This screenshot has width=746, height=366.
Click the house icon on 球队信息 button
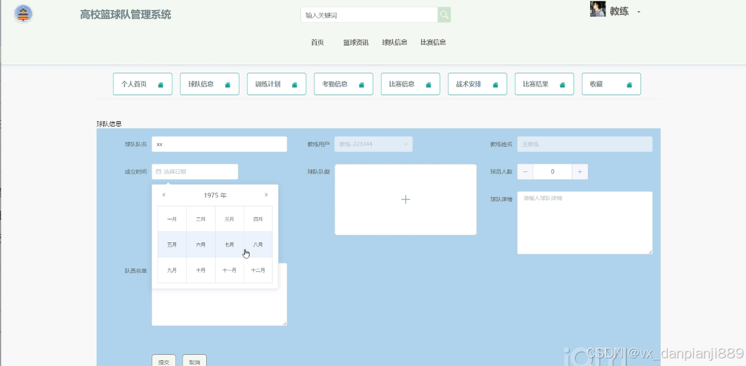point(228,85)
